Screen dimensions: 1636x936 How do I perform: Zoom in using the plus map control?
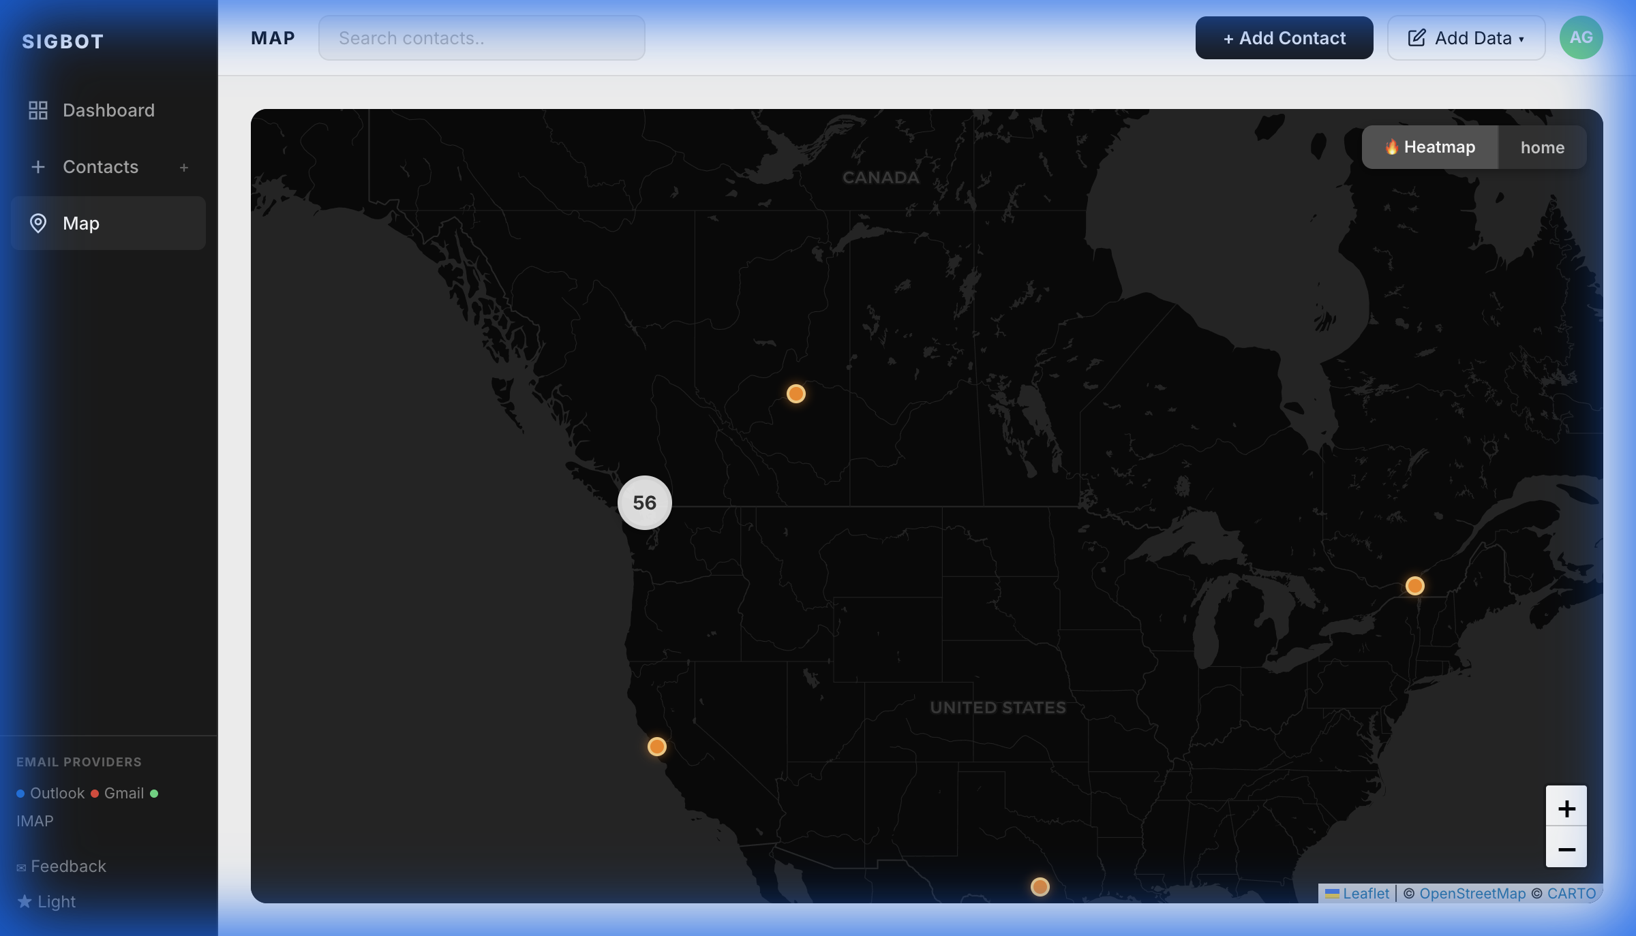1566,808
